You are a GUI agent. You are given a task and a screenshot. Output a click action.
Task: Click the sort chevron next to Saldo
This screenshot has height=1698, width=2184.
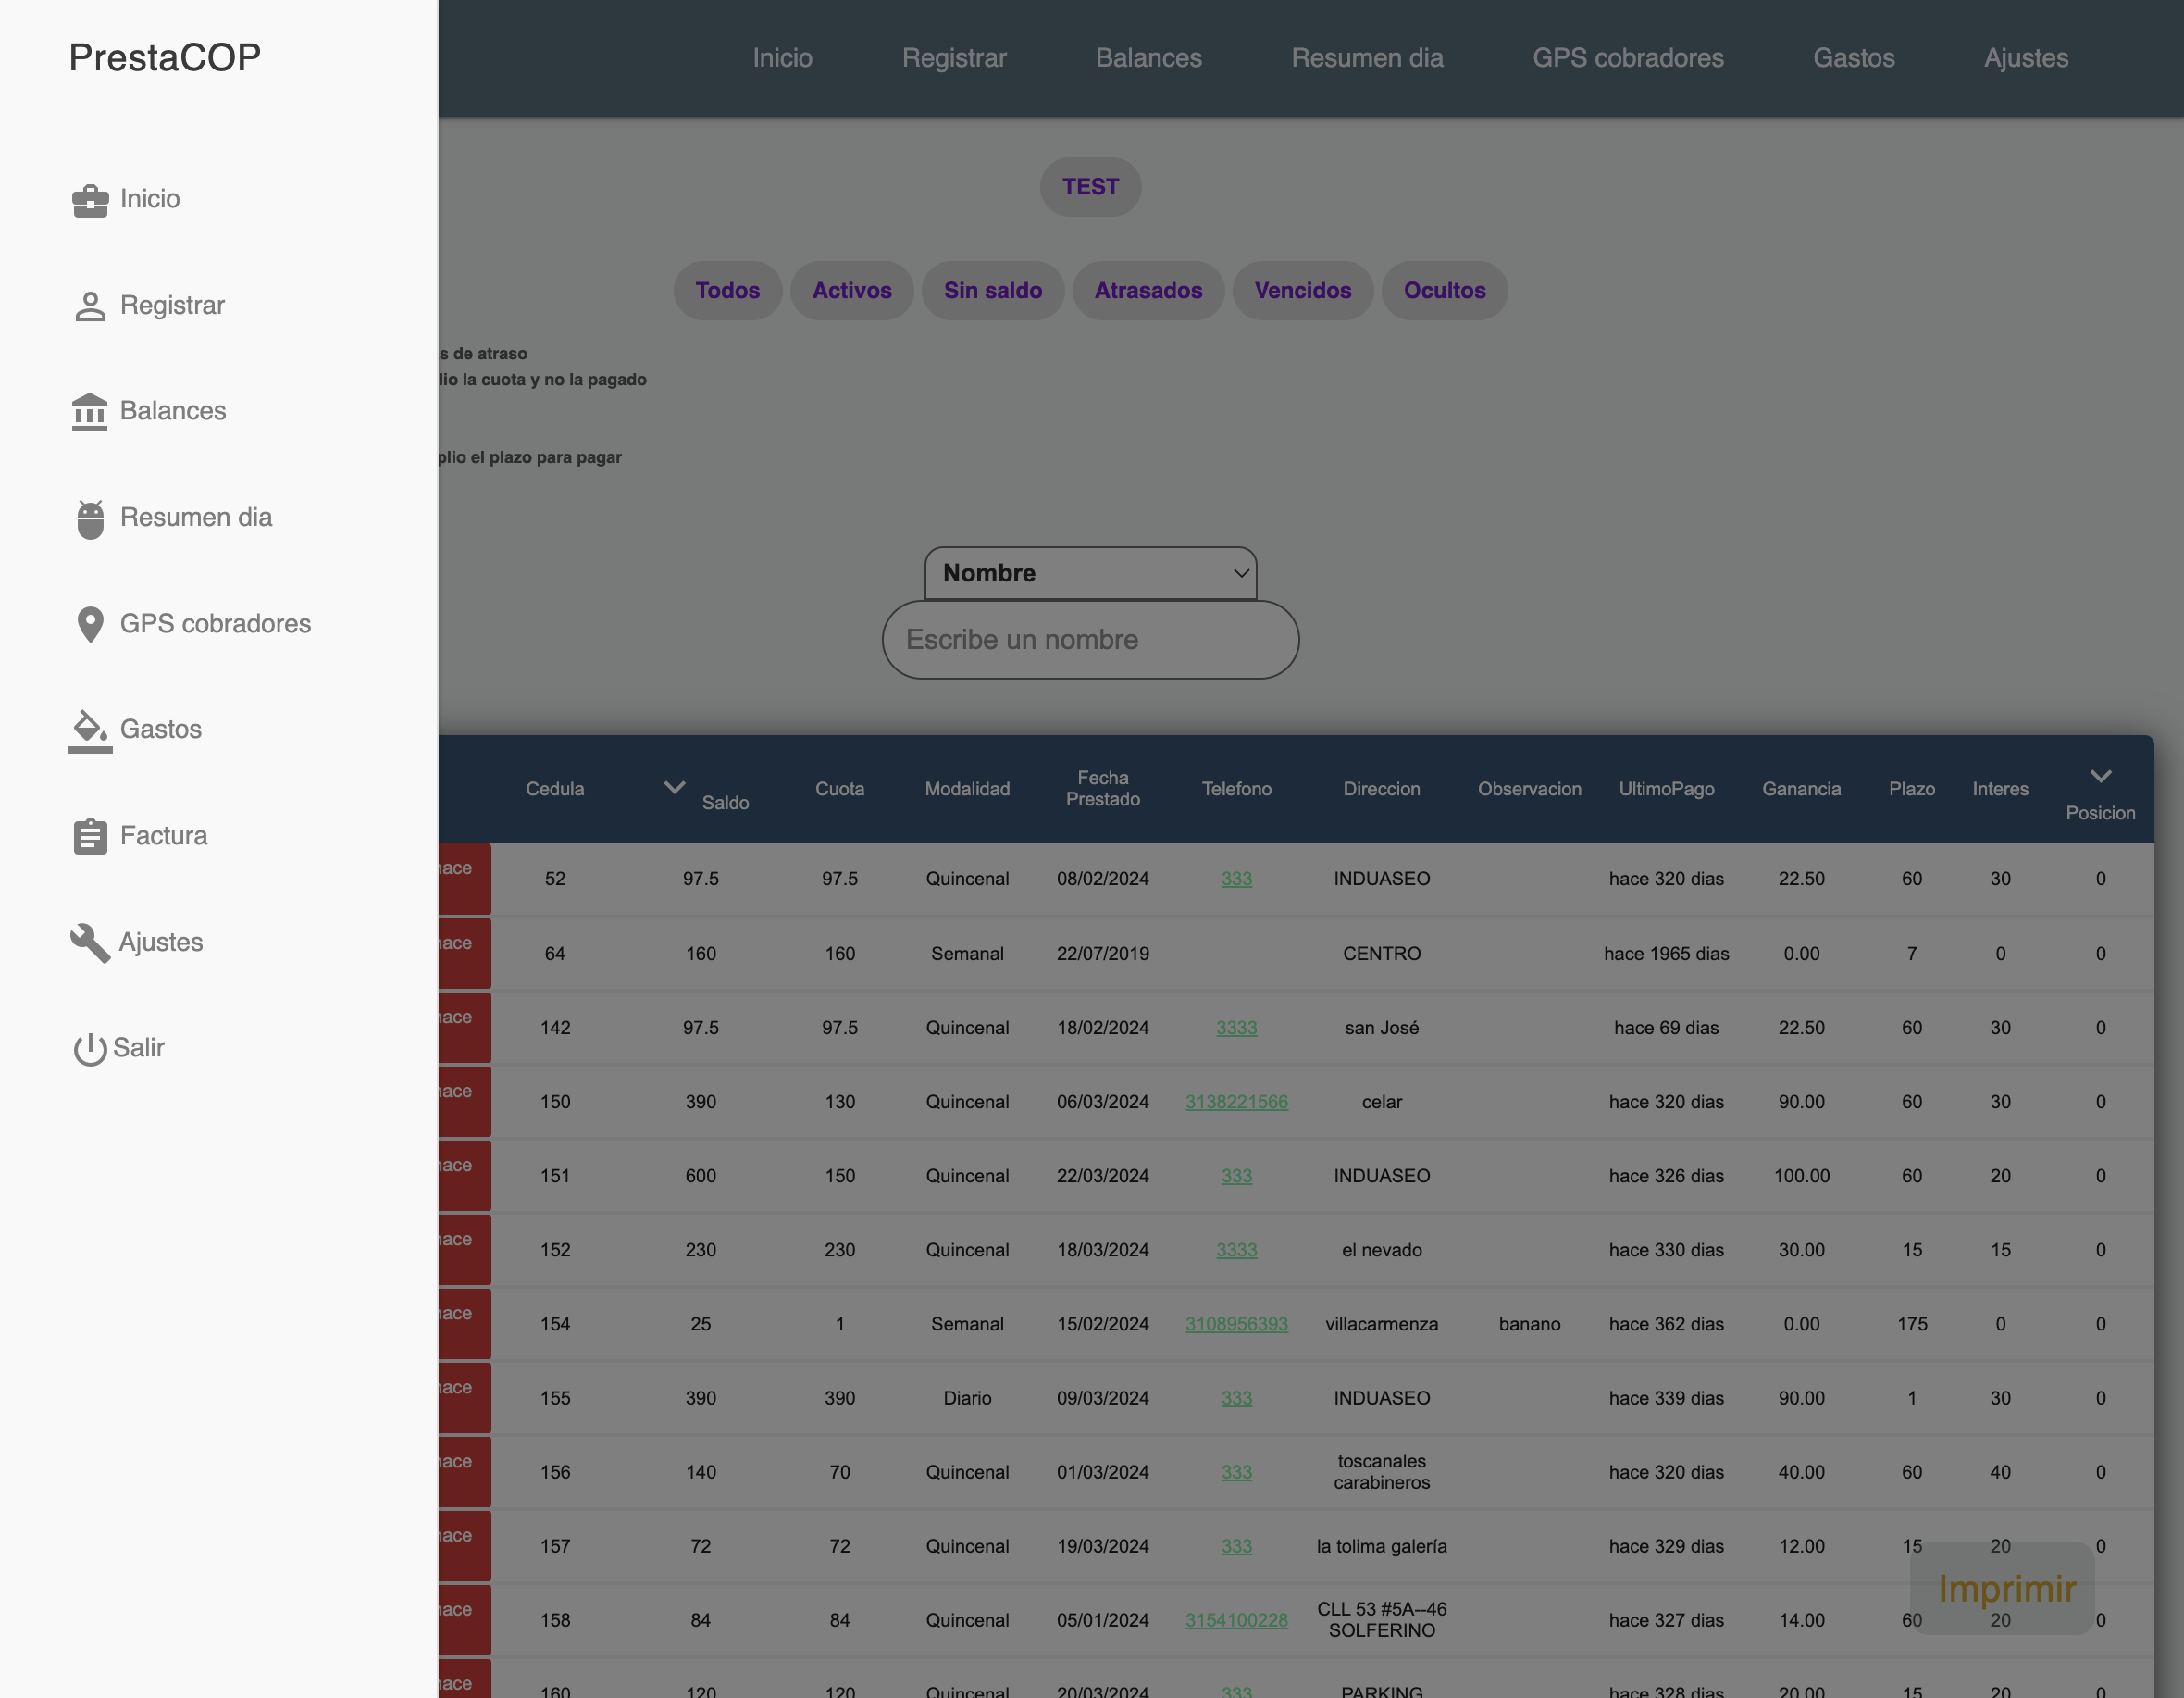(675, 788)
